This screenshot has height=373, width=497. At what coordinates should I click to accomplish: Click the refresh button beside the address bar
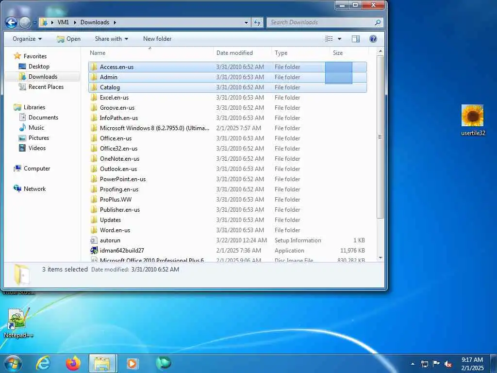point(257,22)
